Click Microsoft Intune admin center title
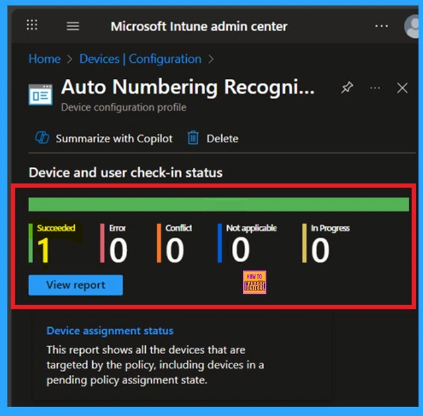The width and height of the screenshot is (423, 416). coord(199,27)
